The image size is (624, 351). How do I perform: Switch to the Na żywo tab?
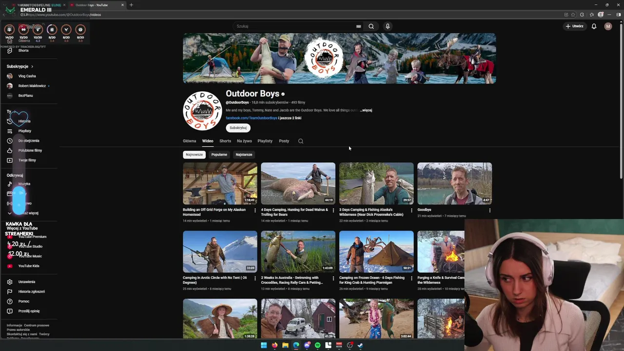(x=244, y=141)
